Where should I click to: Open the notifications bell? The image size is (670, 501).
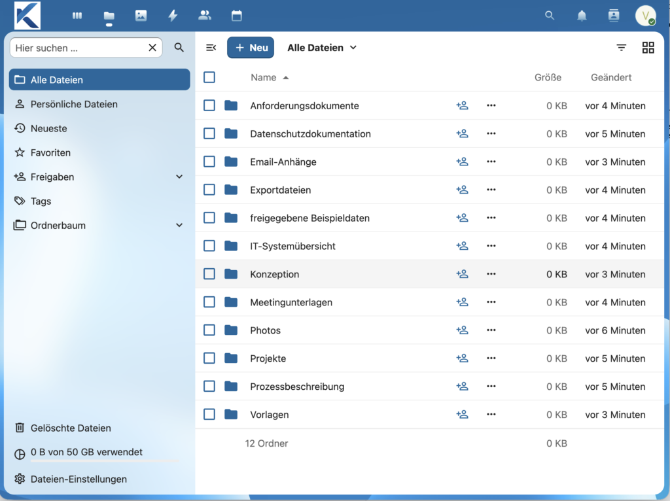(x=582, y=16)
